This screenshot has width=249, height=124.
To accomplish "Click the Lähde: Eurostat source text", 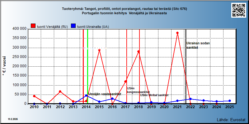I will point(231,119).
